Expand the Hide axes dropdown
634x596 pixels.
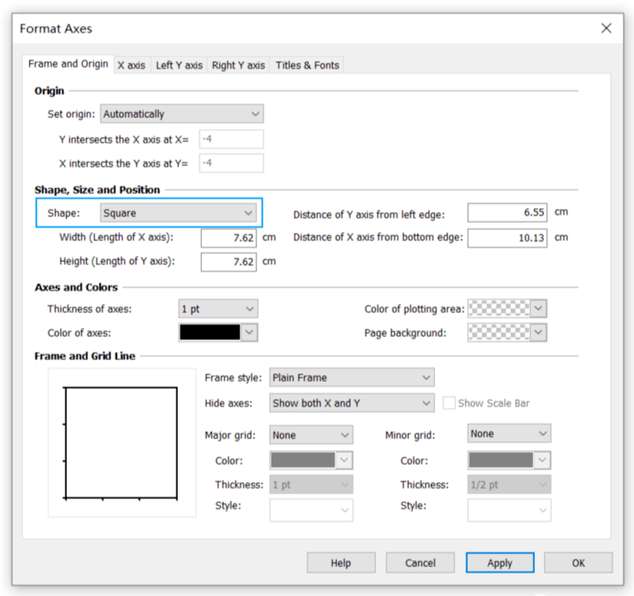point(351,403)
